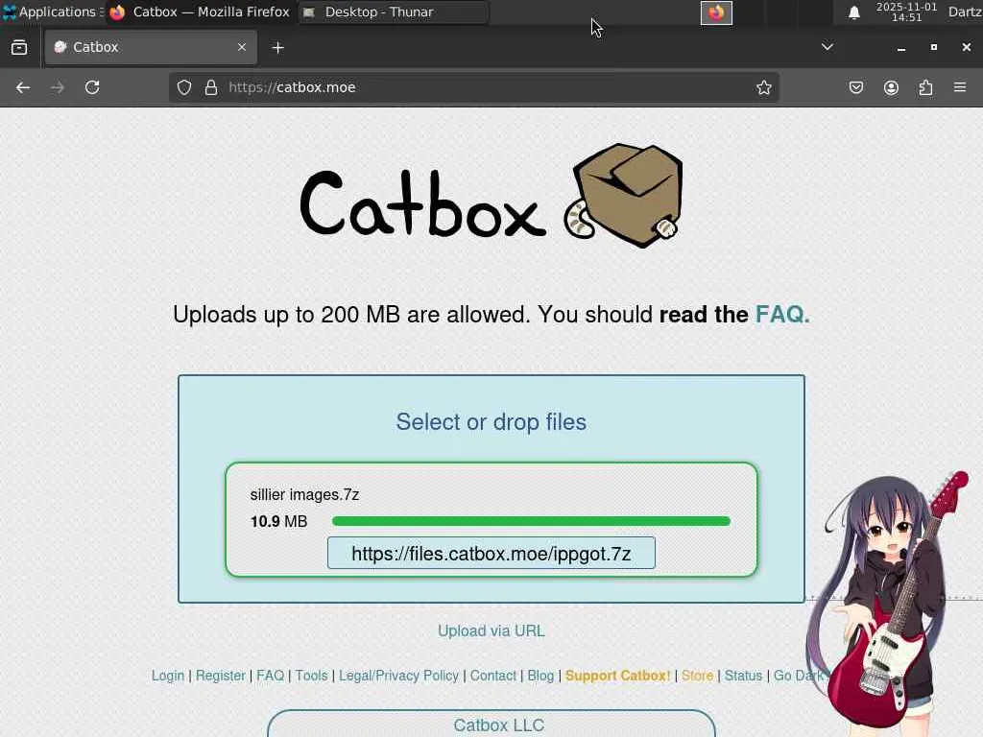Expand the list all tabs chevron
The image size is (983, 737).
(x=827, y=47)
